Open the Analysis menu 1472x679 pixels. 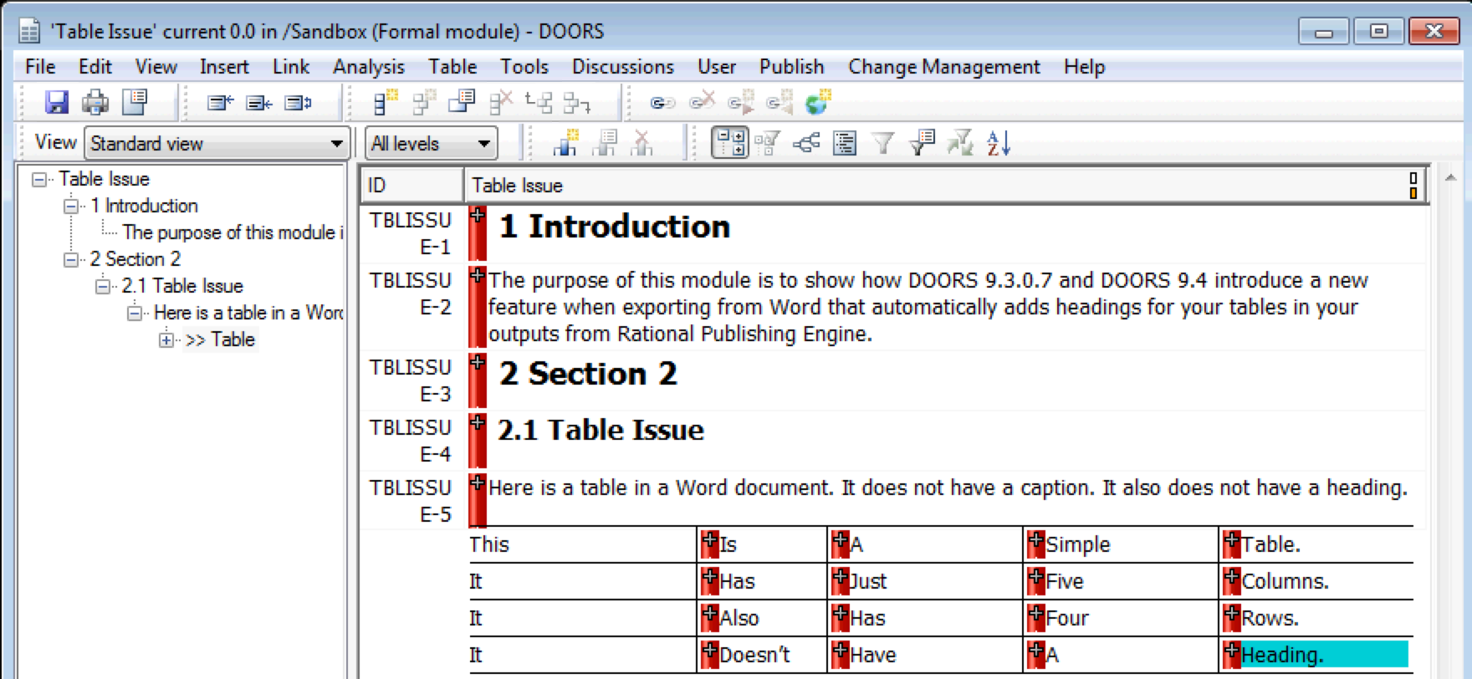coord(369,67)
